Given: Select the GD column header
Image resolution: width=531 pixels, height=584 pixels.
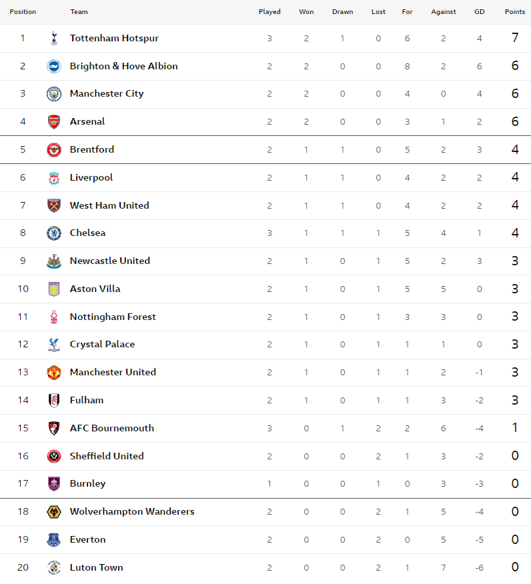Looking at the screenshot, I should (480, 12).
